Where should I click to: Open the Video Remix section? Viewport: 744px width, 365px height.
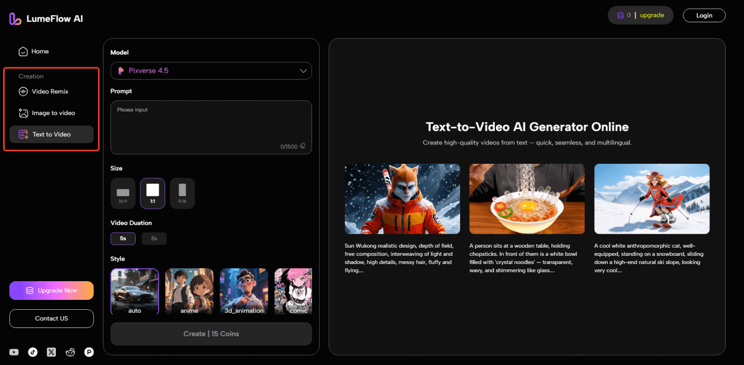(51, 92)
